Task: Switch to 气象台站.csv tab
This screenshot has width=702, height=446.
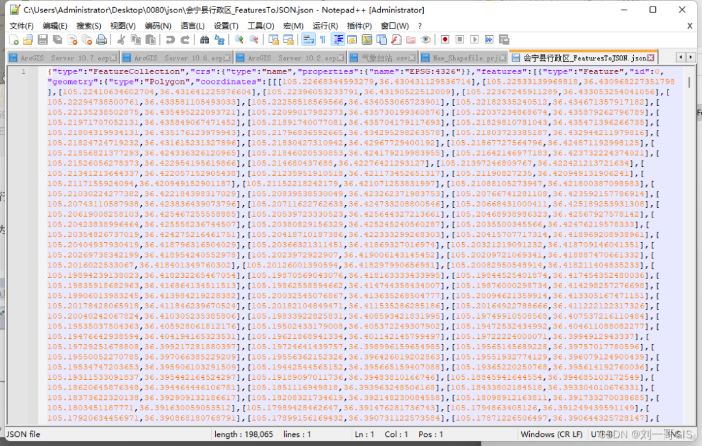Action: pyautogui.click(x=383, y=58)
